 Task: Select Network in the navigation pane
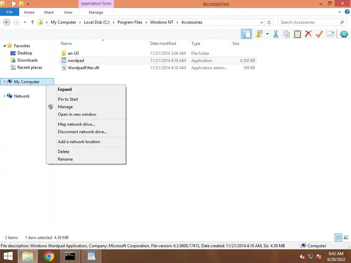[x=22, y=96]
